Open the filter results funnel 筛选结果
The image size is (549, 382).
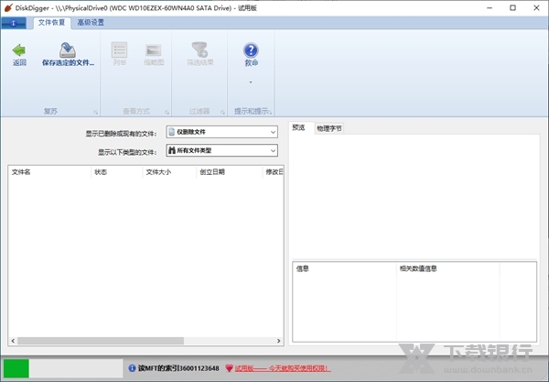(x=199, y=55)
